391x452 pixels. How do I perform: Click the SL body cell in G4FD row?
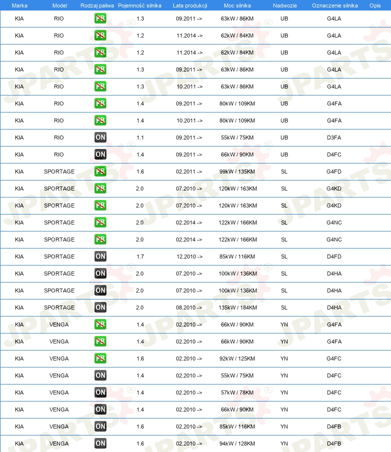click(x=284, y=171)
